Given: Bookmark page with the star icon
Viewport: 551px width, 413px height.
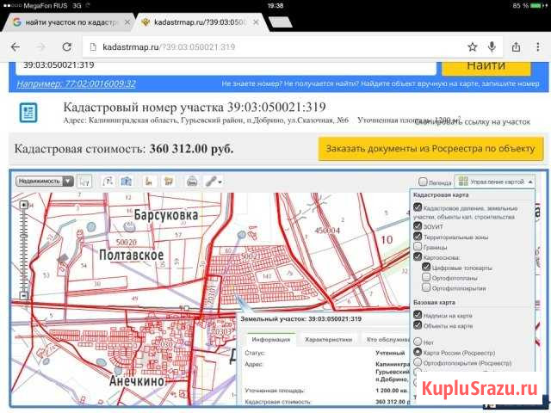Looking at the screenshot, I should pos(473,46).
